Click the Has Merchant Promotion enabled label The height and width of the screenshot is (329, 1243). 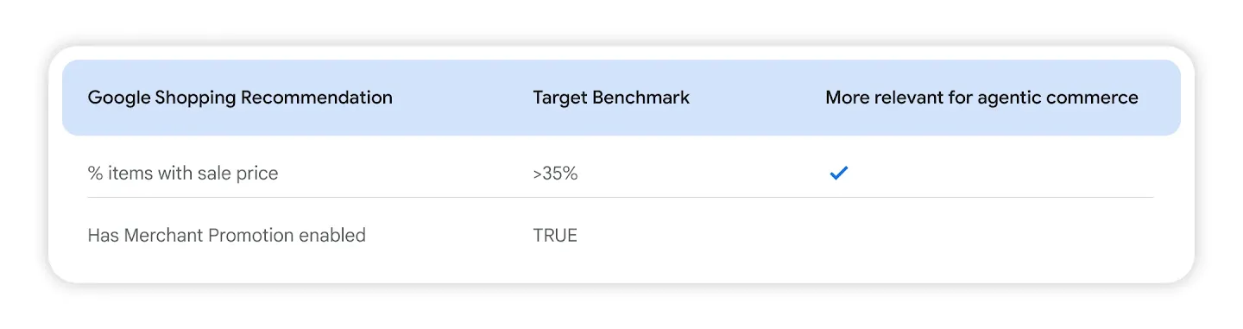pyautogui.click(x=227, y=235)
